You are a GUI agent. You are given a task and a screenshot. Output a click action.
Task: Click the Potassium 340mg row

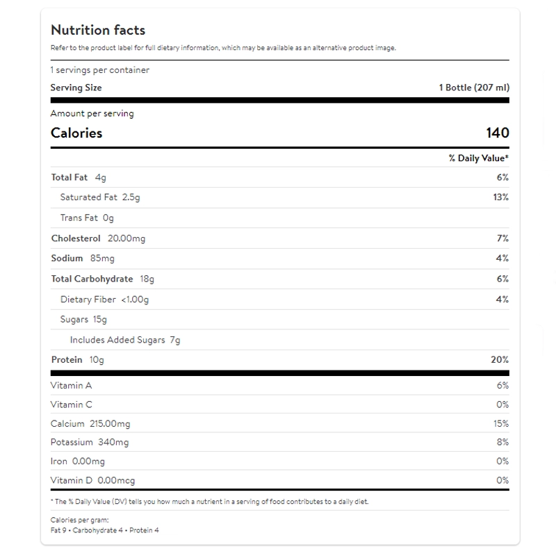[x=90, y=442]
